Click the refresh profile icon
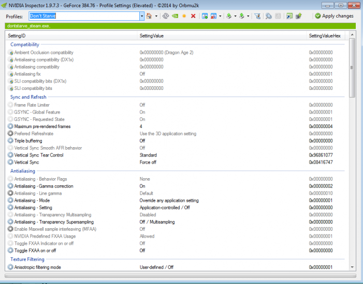The width and height of the screenshot is (363, 284). click(166, 16)
